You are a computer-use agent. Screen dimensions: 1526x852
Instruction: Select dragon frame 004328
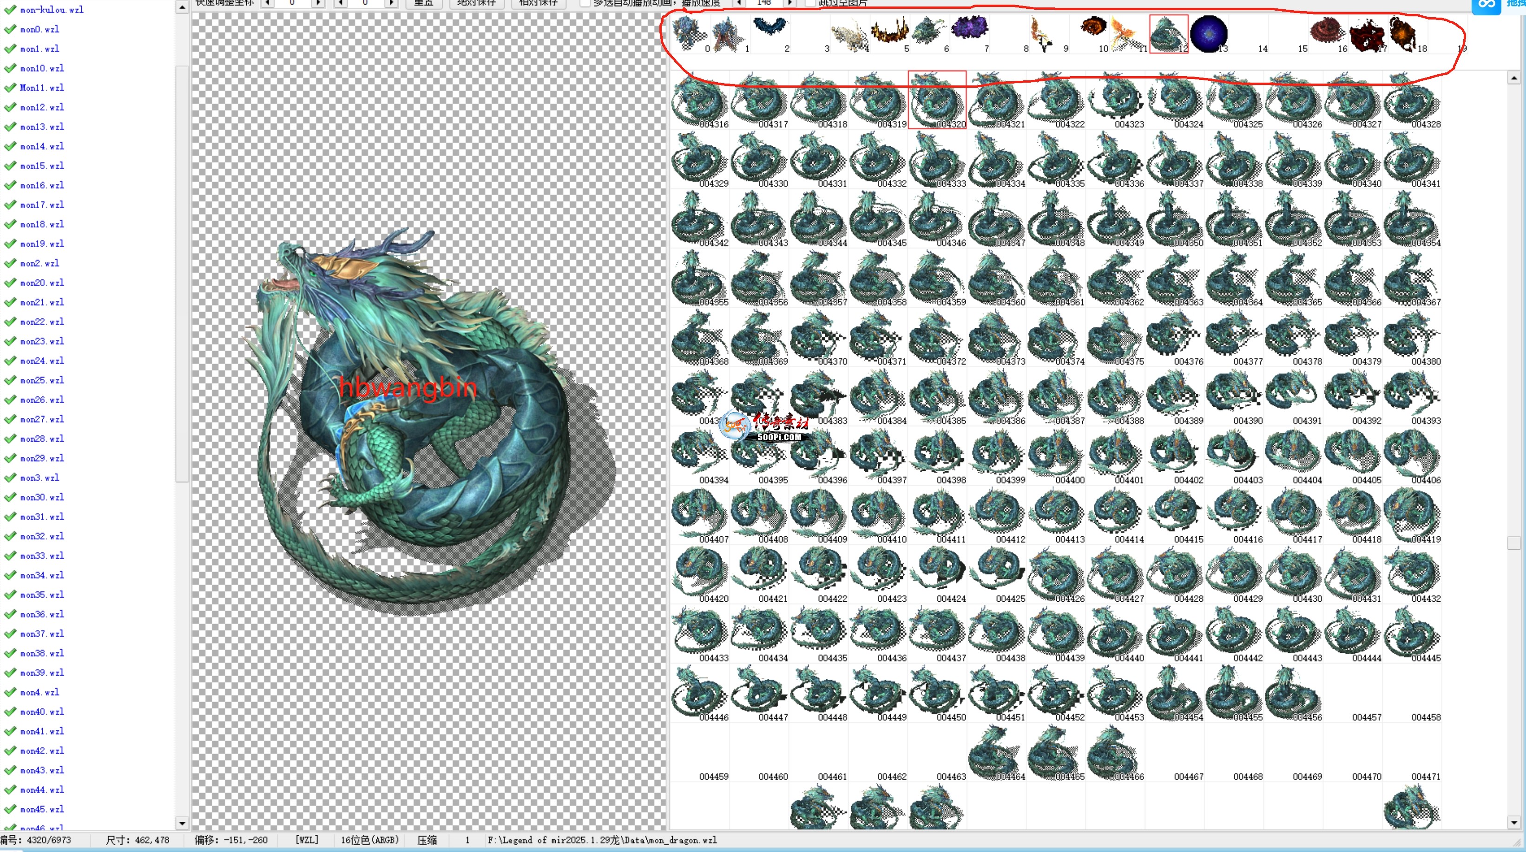pyautogui.click(x=1412, y=100)
